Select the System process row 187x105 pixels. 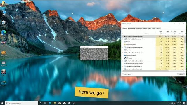(153, 42)
